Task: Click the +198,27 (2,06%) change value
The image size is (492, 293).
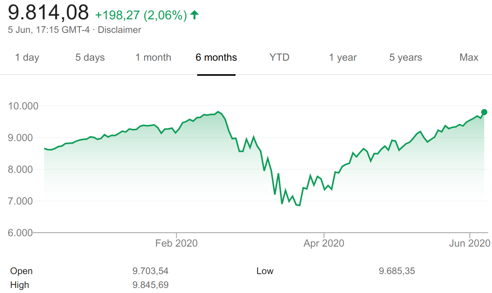Action: (x=141, y=15)
